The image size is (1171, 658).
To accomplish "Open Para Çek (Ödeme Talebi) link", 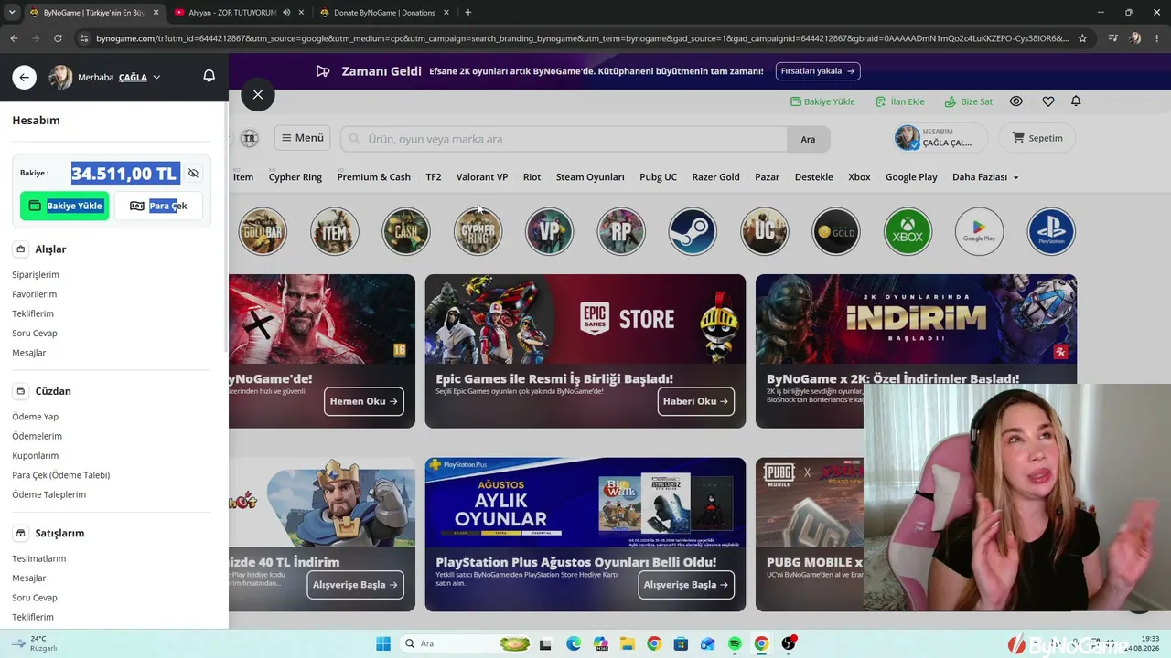I will [x=61, y=475].
